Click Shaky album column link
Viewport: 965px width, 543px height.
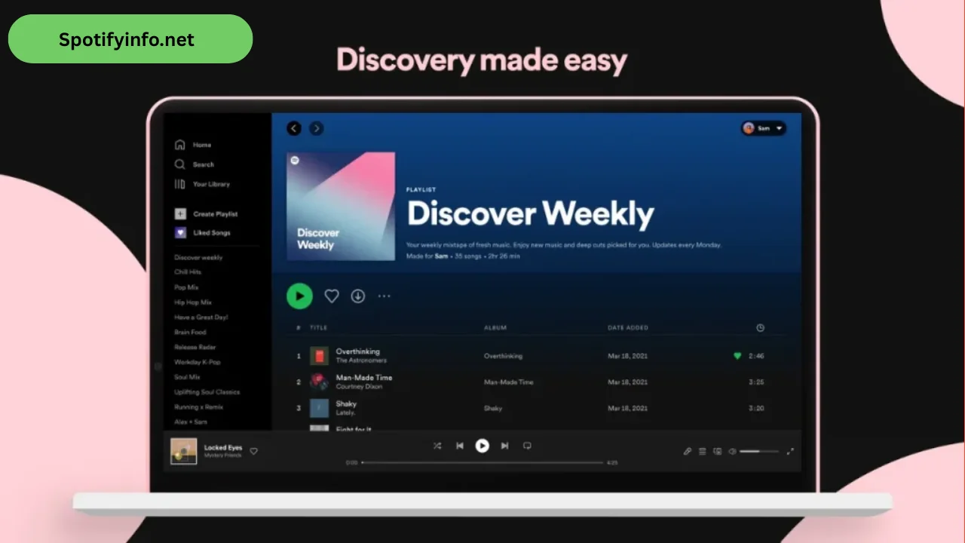tap(493, 408)
